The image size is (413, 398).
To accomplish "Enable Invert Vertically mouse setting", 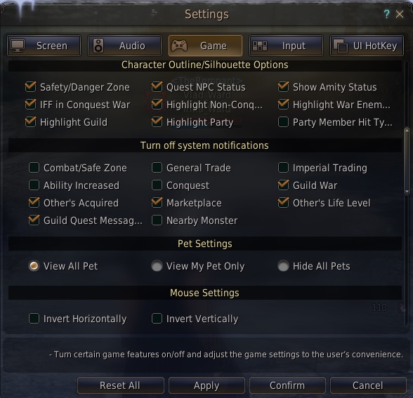I will click(157, 319).
